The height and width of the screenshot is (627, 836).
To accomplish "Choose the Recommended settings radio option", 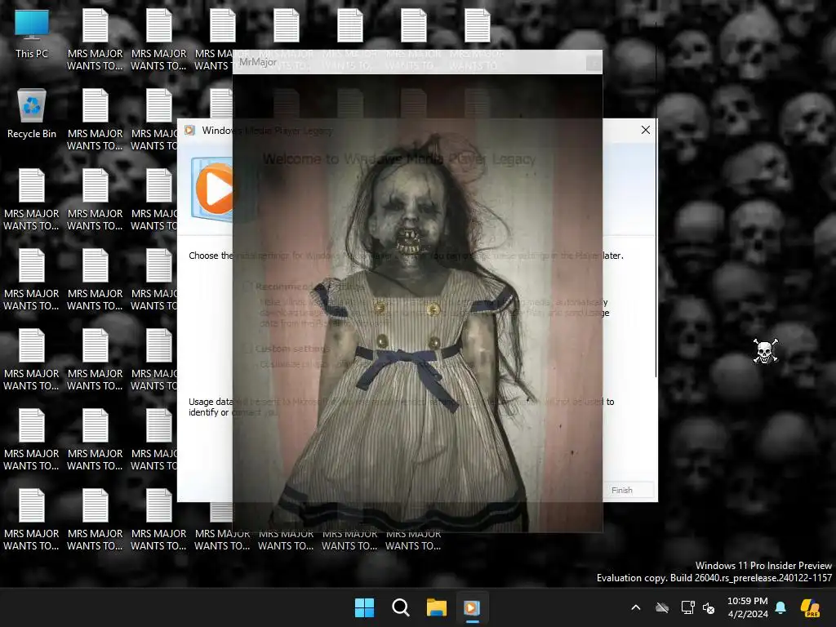I will [x=247, y=287].
